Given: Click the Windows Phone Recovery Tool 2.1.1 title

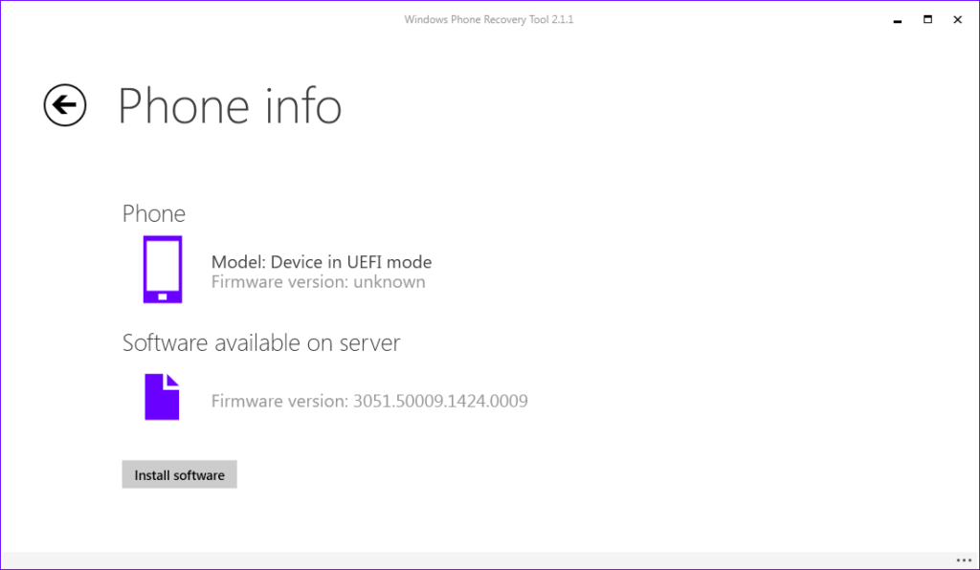Looking at the screenshot, I should (489, 19).
